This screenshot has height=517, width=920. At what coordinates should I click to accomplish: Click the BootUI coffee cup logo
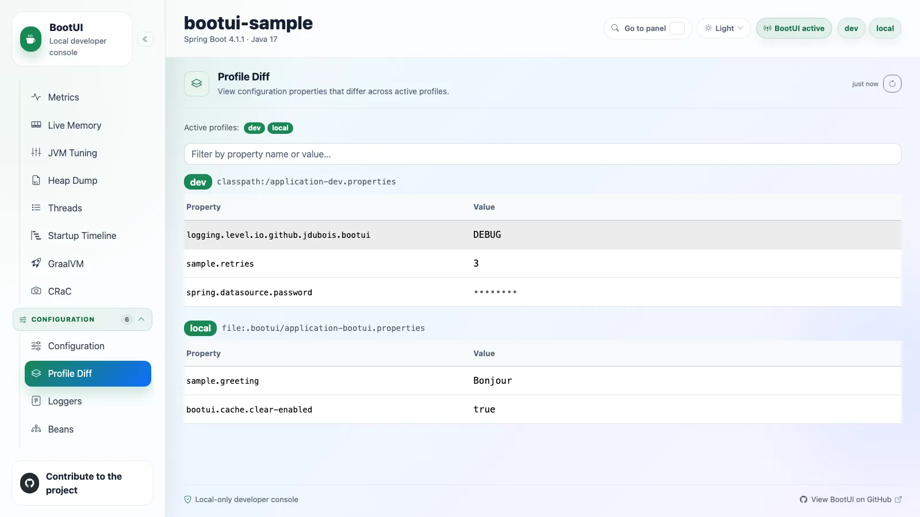pos(30,39)
